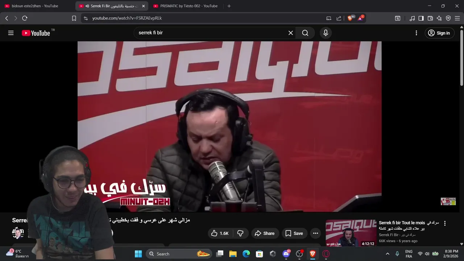This screenshot has width=464, height=261.
Task: Go back in the browser
Action: pos(7,18)
